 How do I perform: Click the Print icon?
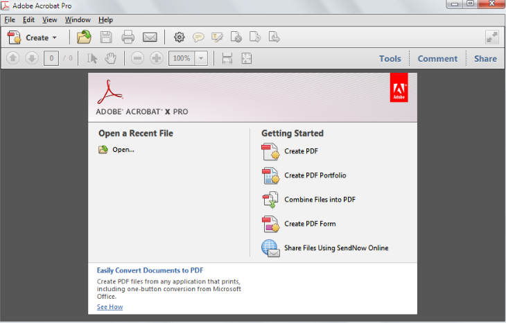coord(128,37)
